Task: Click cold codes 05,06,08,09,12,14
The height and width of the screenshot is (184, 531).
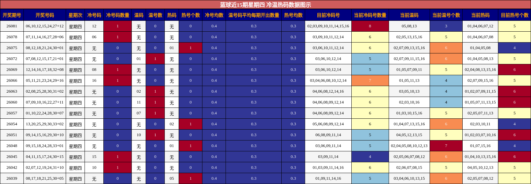Action: pyautogui.click(x=328, y=124)
